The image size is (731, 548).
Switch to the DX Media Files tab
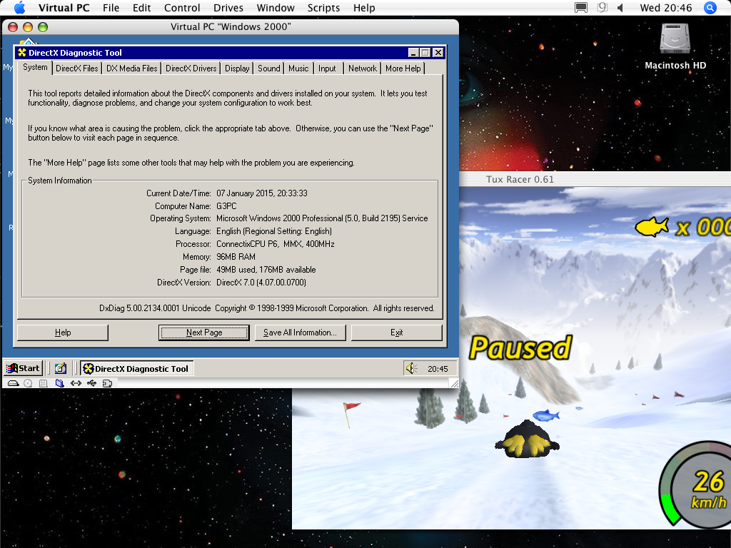click(132, 68)
